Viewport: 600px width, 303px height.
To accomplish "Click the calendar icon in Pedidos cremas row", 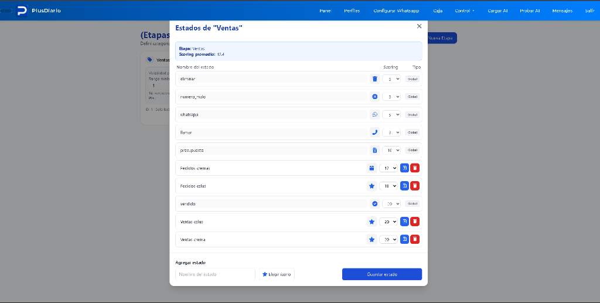I will click(371, 168).
